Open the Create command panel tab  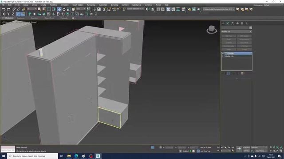click(223, 23)
